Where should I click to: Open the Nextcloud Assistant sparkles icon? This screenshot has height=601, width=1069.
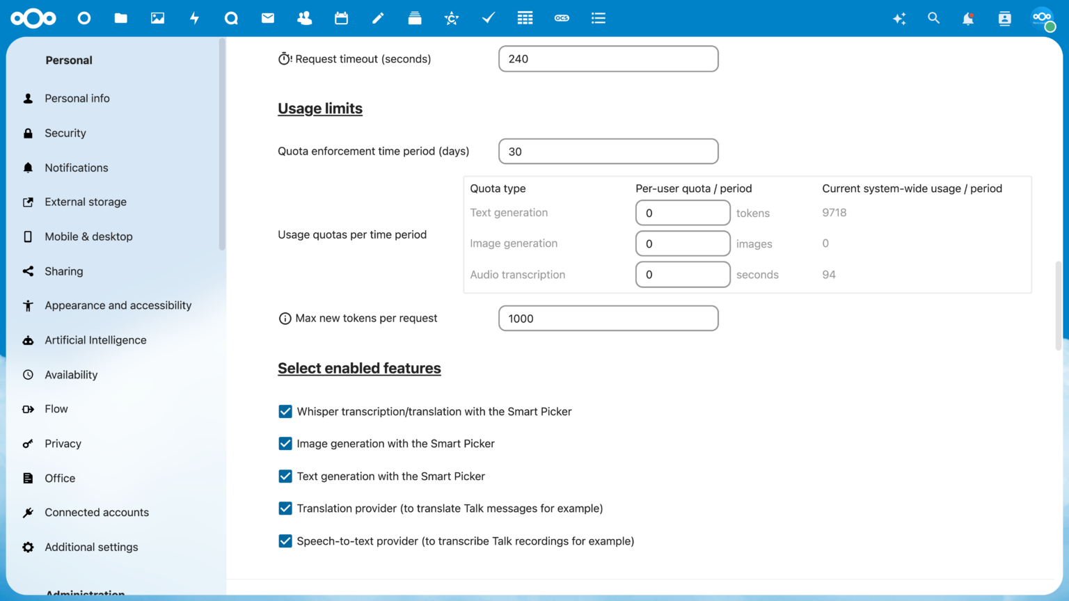[899, 19]
